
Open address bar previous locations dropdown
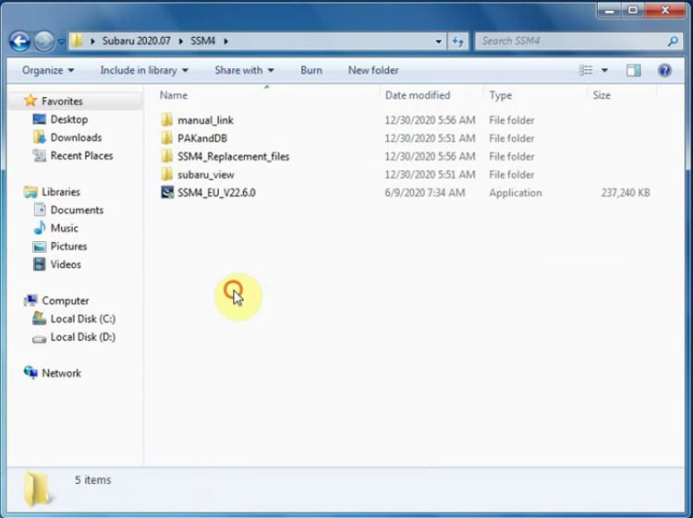pos(438,42)
